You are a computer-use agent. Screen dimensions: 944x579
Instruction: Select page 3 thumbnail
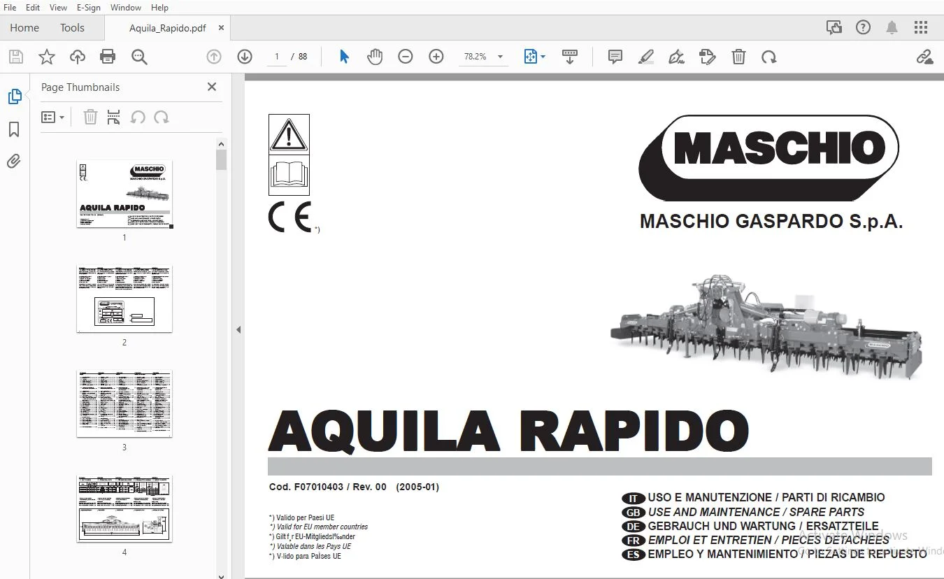124,403
